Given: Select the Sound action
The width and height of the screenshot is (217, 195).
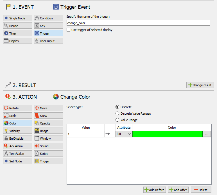Looking at the screenshot, I should [x=48, y=146].
